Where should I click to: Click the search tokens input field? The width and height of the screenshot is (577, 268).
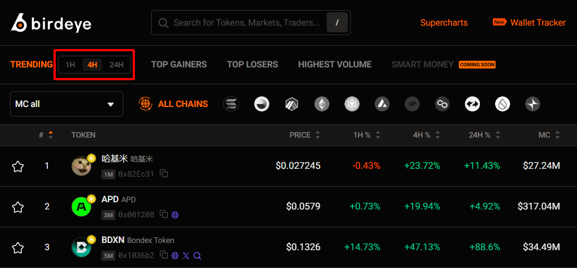point(251,22)
